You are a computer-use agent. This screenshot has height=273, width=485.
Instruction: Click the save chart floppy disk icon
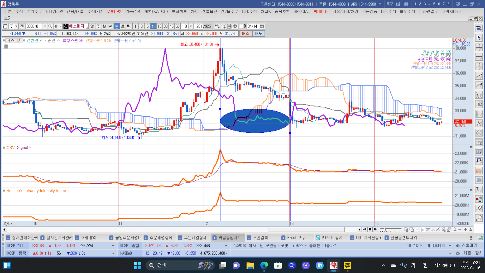(x=229, y=26)
